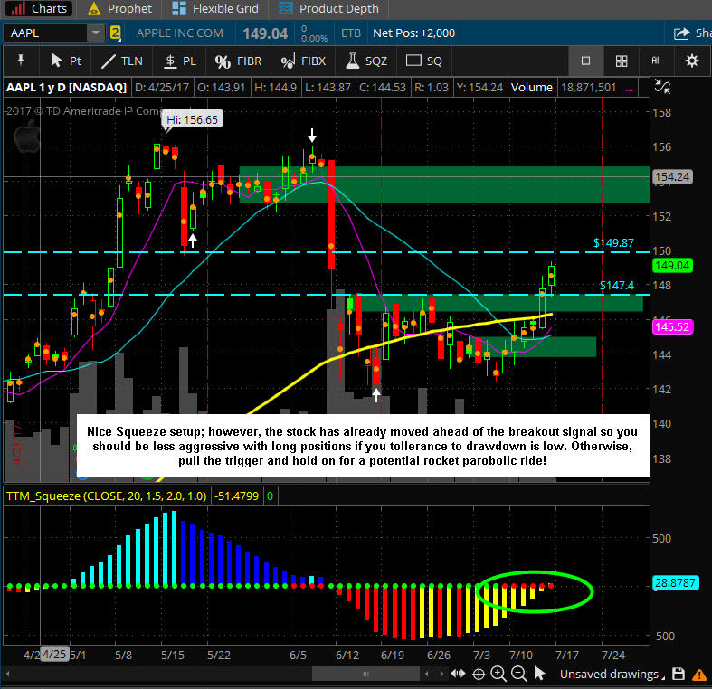Click the 'Hi: 156.65' price bubble
Screen dimensions: 712x689
pyautogui.click(x=192, y=119)
